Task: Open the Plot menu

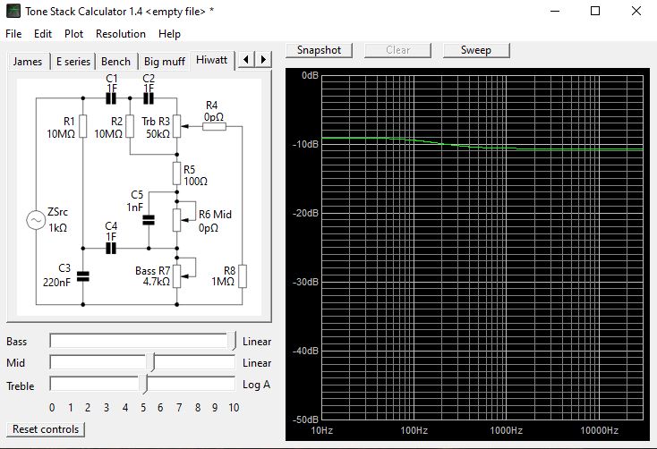Action: click(x=73, y=34)
